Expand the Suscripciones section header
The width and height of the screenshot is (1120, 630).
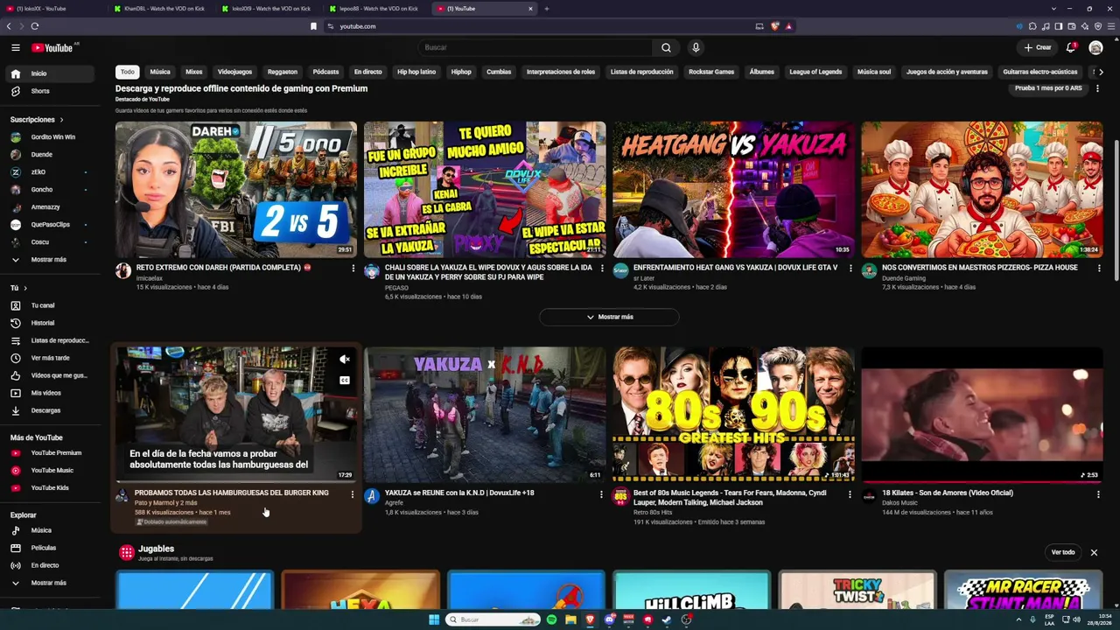[x=36, y=120]
